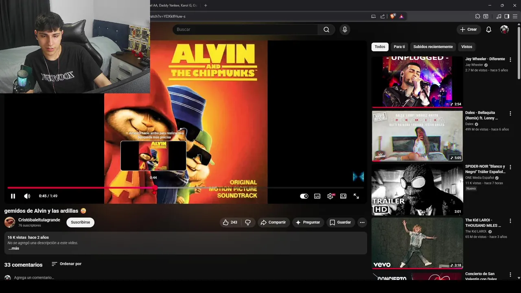Click the channel avatar under video title

(x=10, y=222)
